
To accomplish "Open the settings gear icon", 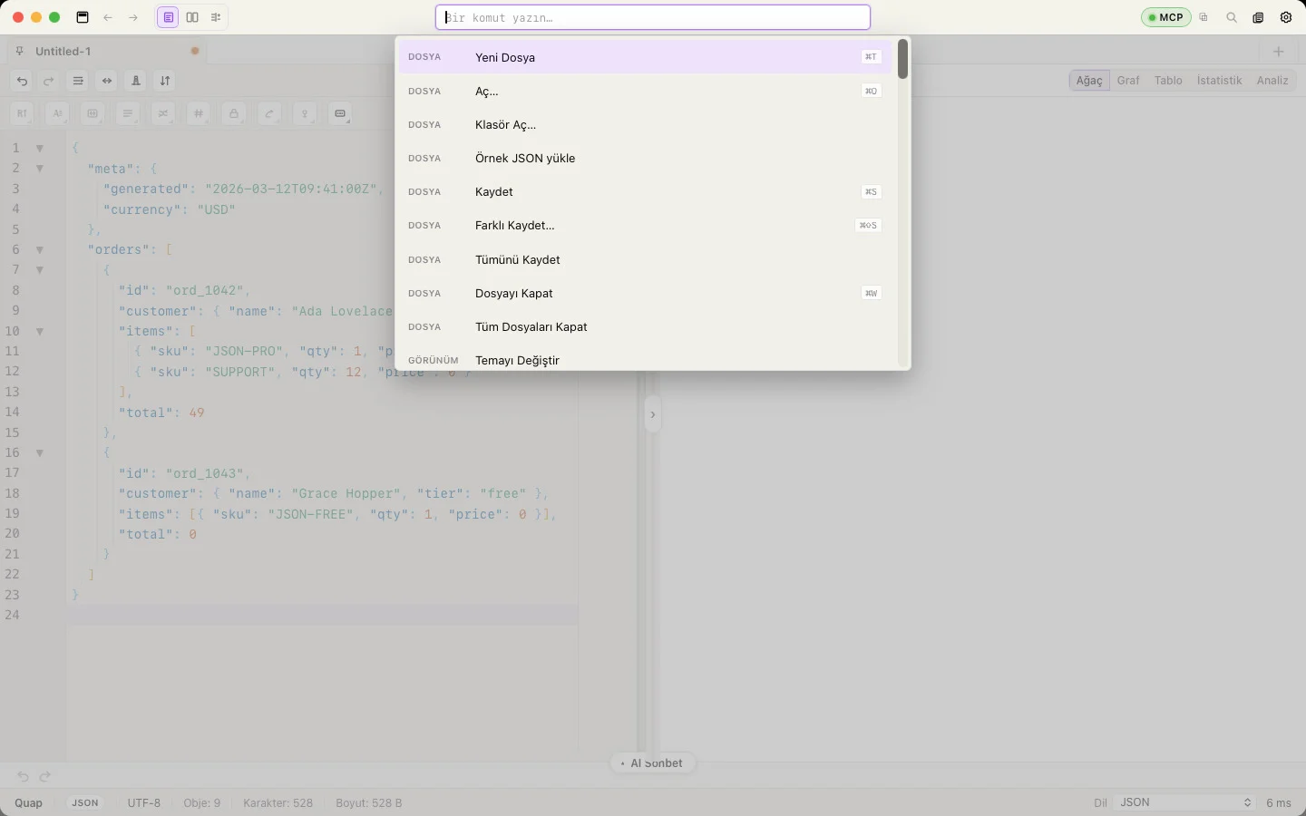I will click(x=1286, y=17).
